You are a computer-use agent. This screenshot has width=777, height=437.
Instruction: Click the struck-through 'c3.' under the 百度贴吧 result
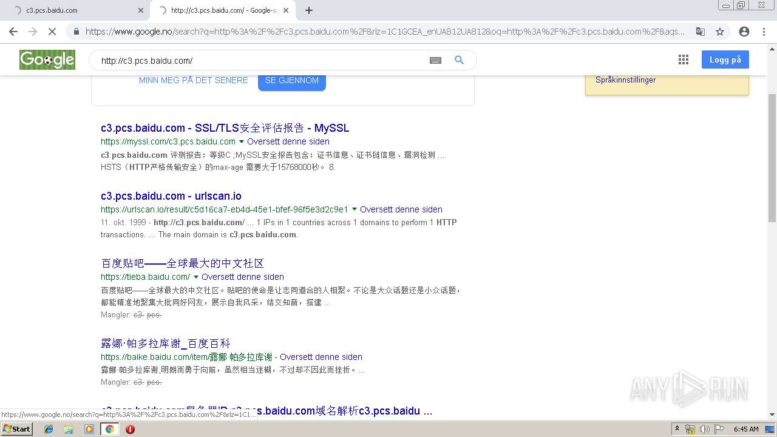(x=139, y=315)
